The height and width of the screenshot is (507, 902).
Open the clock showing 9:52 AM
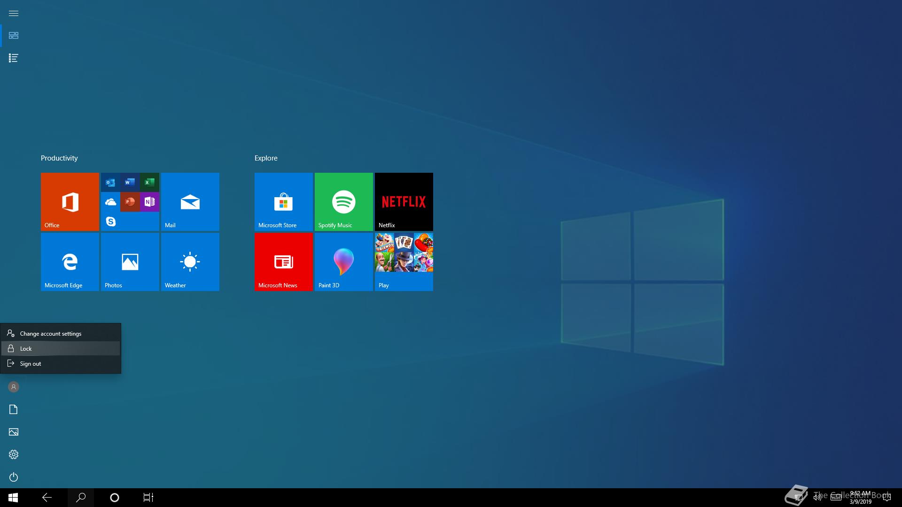[860, 498]
